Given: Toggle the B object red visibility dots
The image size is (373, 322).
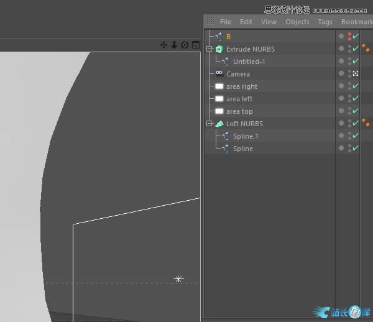Looking at the screenshot, I should pos(349,37).
